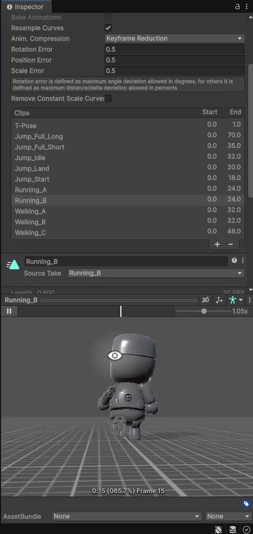The image size is (253, 534).
Task: Select the Jump_Full_Short clip
Action: (x=127, y=147)
